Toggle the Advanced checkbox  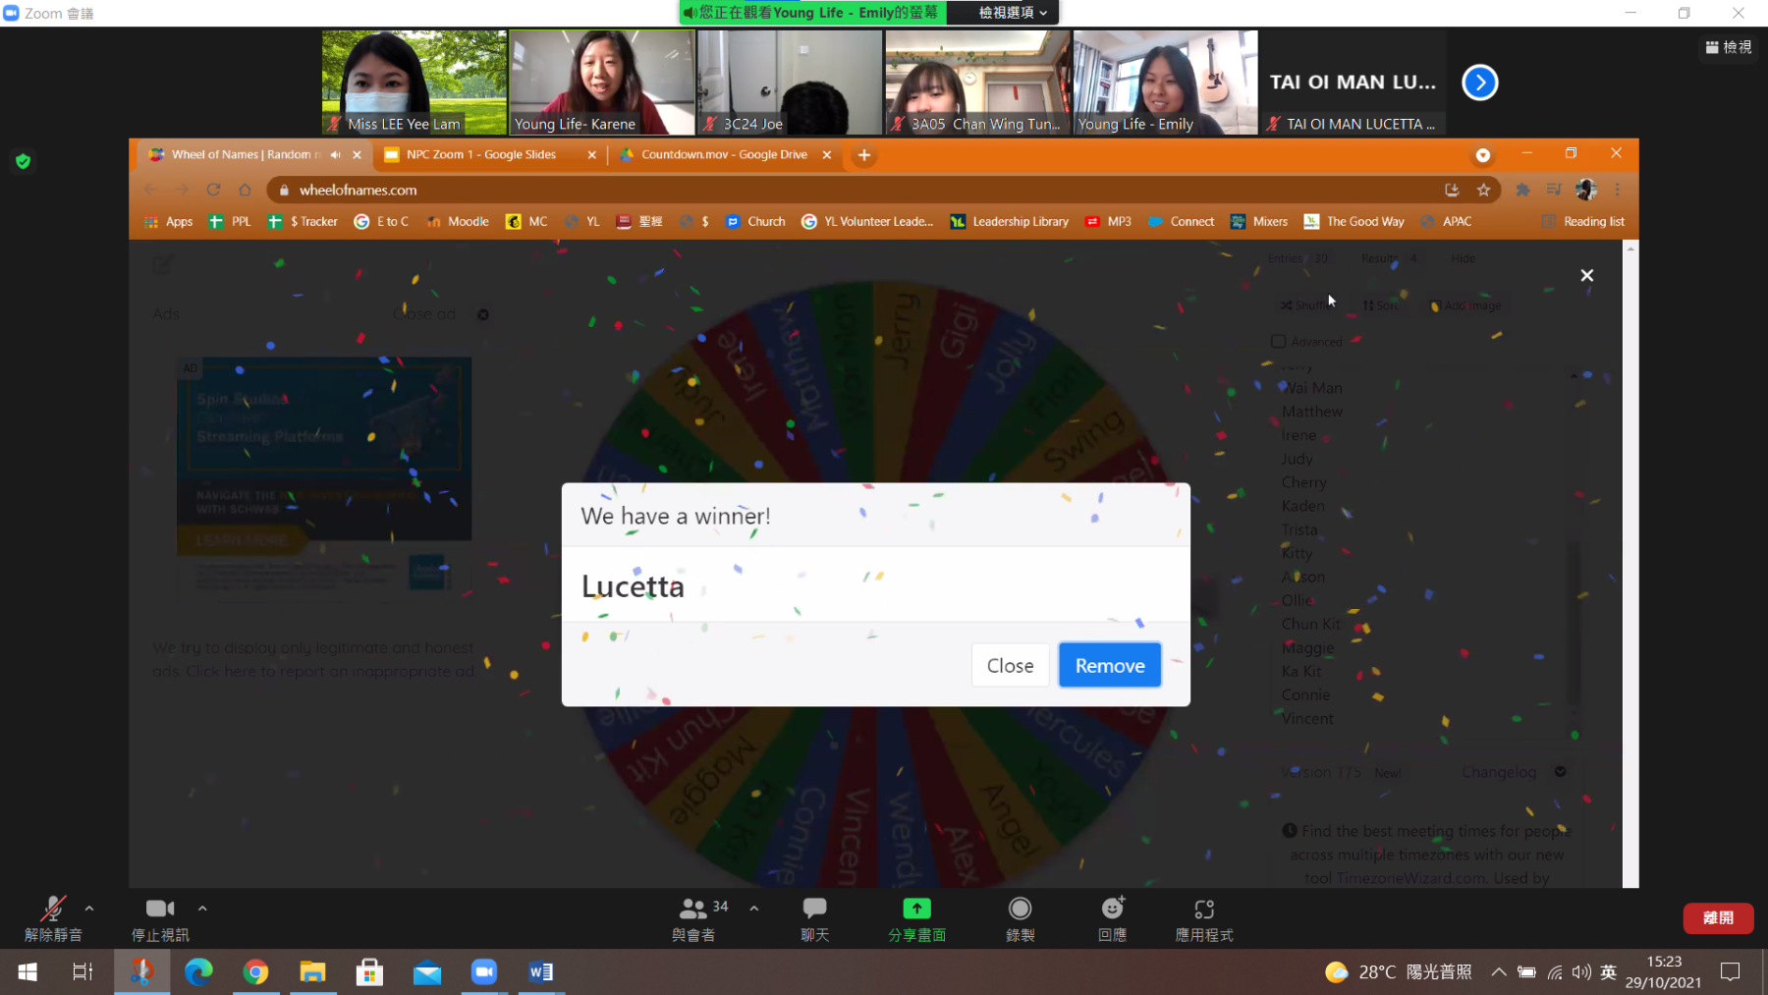click(x=1278, y=342)
